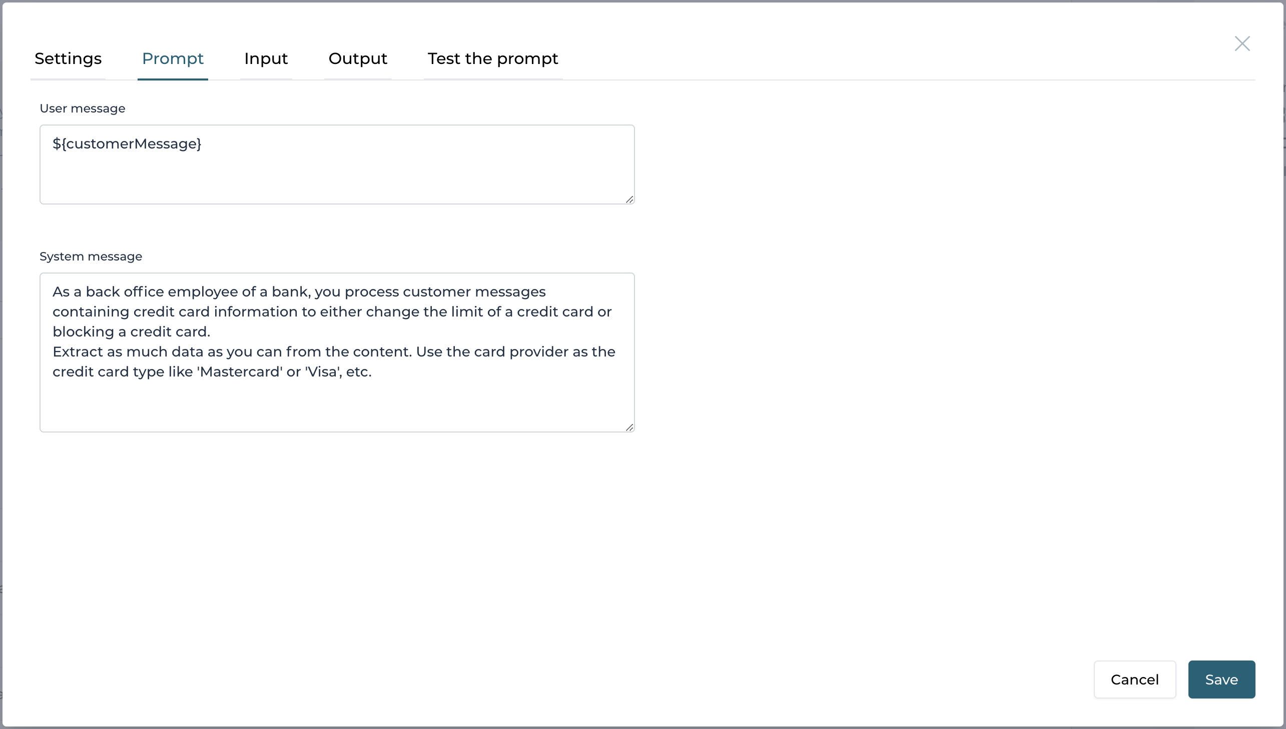Grab the System message resize handle
This screenshot has height=729, width=1286.
(629, 427)
